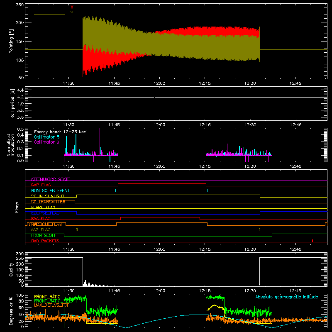Viewport: 332px width, 332px height.
Task: Click the 4.4 tick on Roll period axis
Action: click(x=20, y=90)
